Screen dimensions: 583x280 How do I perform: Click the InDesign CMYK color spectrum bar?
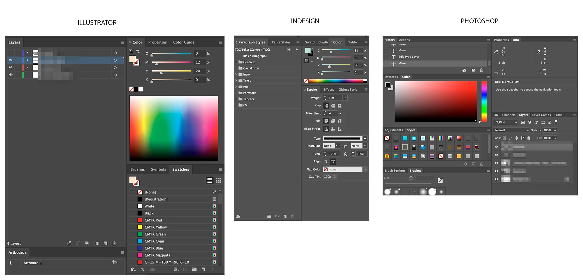(336, 81)
